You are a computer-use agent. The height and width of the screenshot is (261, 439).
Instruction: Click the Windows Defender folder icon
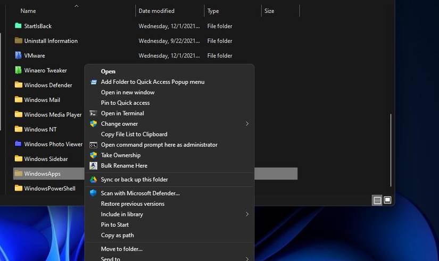[x=18, y=85]
